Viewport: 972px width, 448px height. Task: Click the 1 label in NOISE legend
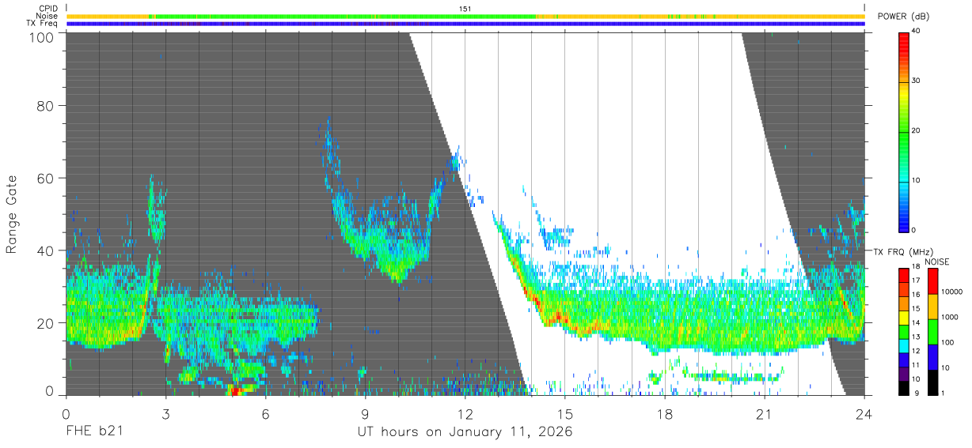coord(943,393)
